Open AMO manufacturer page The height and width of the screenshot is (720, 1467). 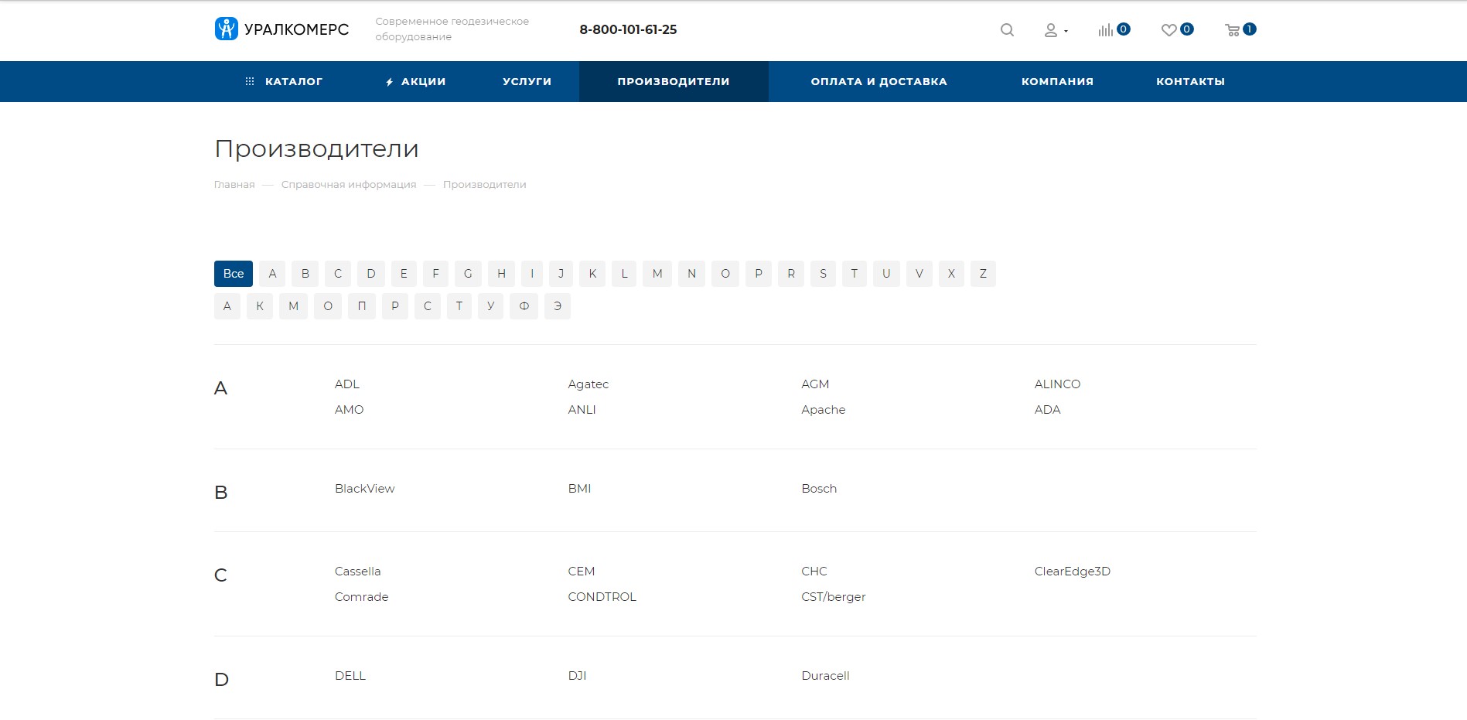(349, 410)
